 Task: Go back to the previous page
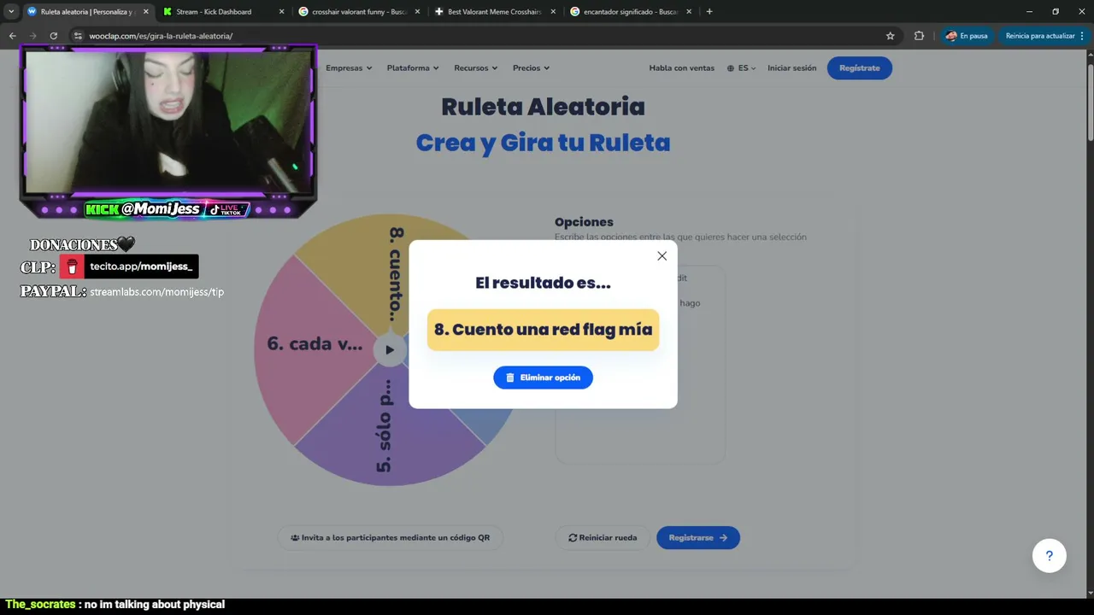[x=12, y=36]
